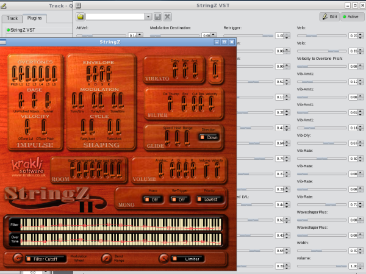Toggle the Re-Trigger Off switch
366x274 pixels.
click(x=181, y=199)
